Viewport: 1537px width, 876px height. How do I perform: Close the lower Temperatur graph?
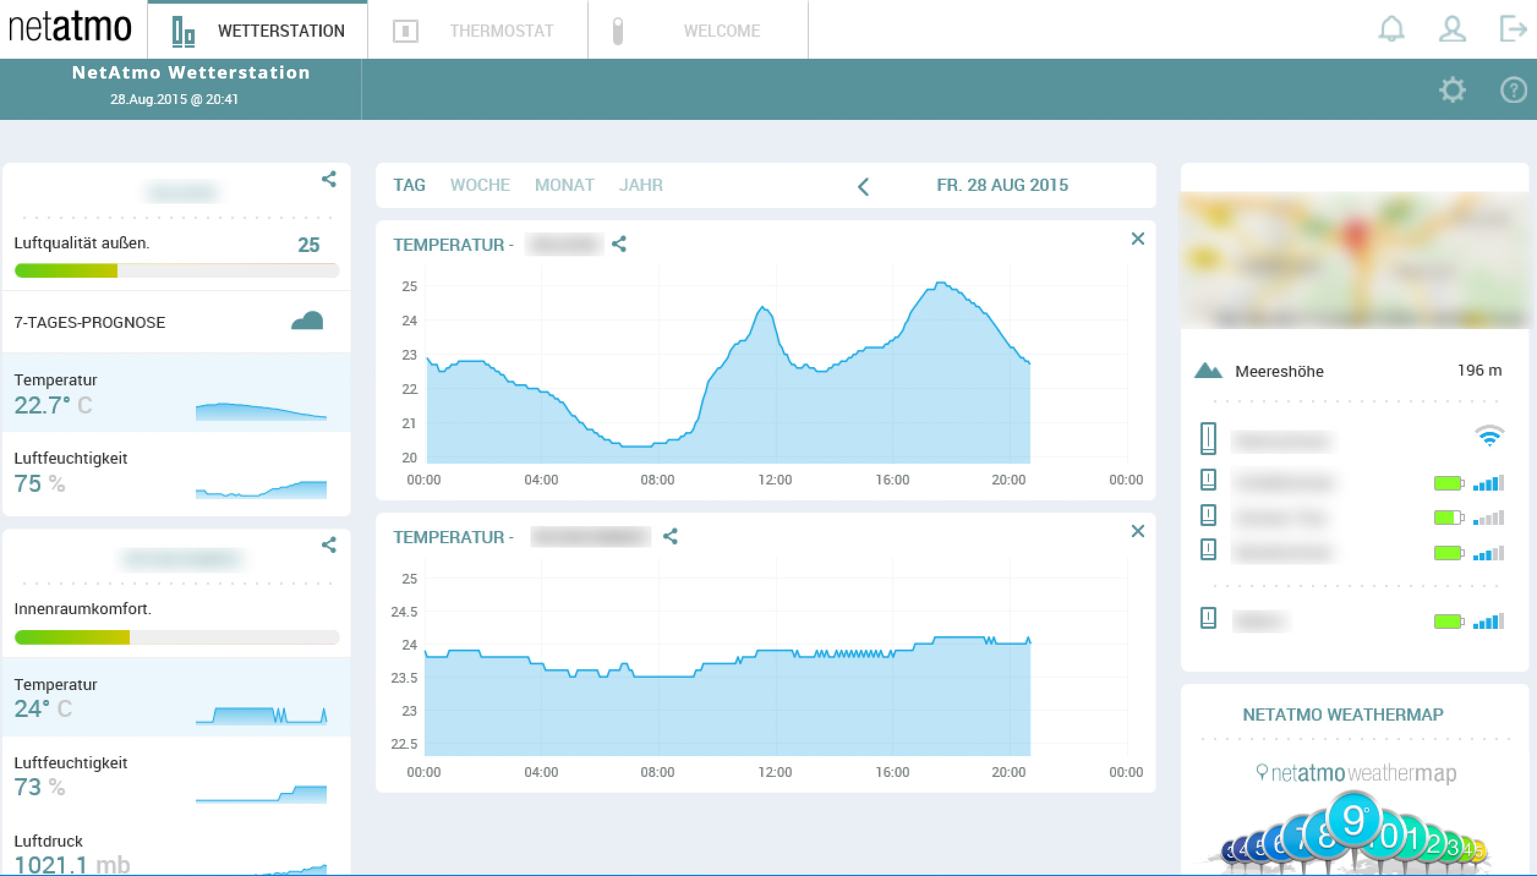pyautogui.click(x=1137, y=531)
